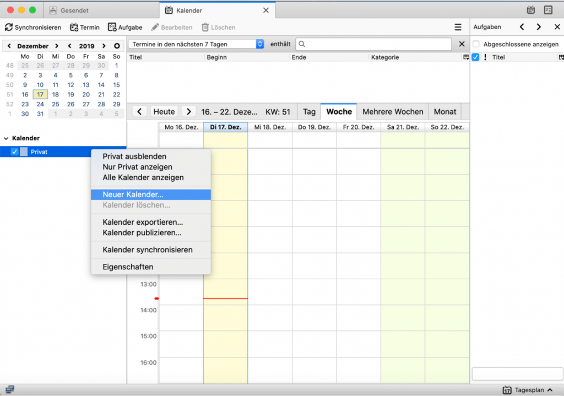
Task: Collapse the Kalender list section
Action: 6,138
